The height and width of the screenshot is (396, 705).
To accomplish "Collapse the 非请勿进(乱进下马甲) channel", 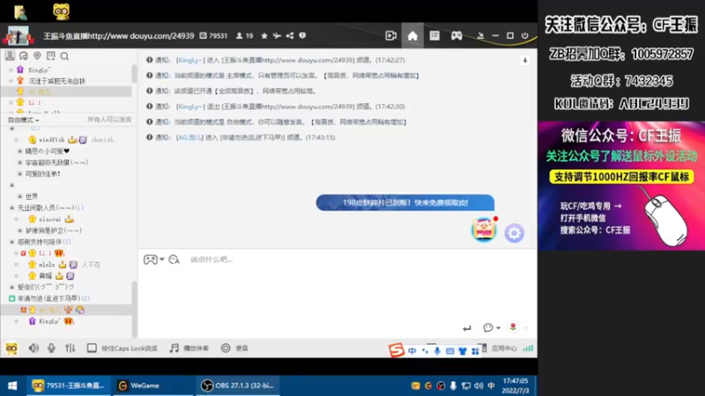I will tap(12, 298).
